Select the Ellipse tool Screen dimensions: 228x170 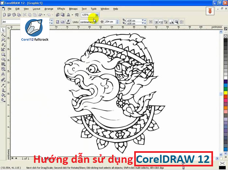click(3, 59)
